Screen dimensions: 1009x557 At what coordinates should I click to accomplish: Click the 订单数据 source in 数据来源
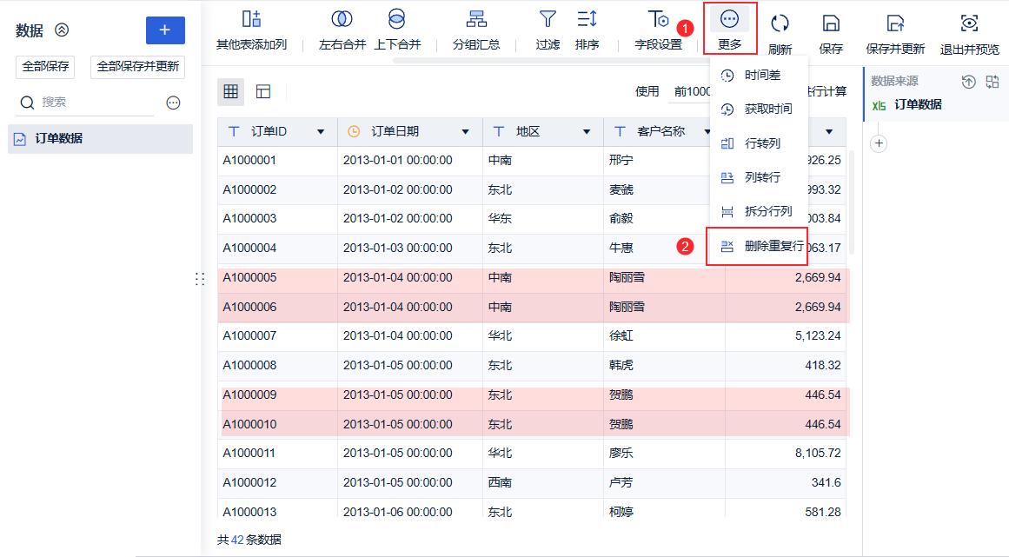919,105
